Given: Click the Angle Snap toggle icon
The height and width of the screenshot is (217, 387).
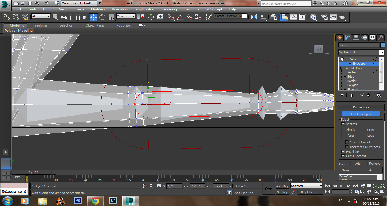Looking at the screenshot, I should (x=180, y=17).
